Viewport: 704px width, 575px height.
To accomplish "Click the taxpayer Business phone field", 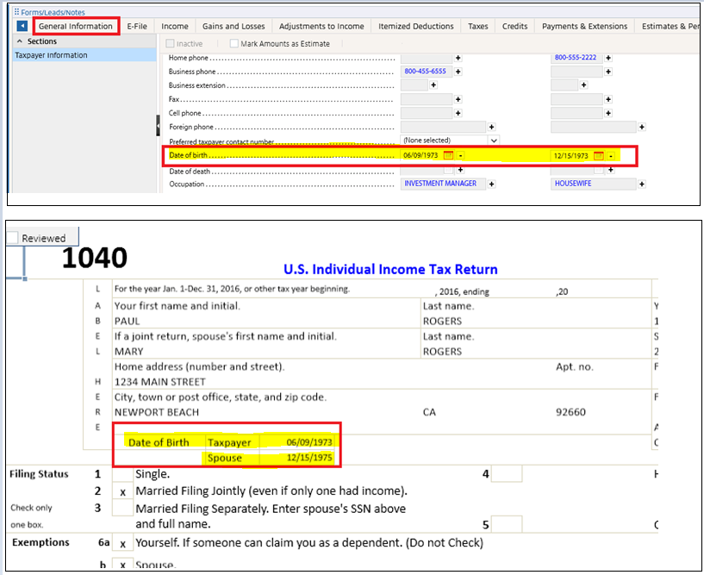I will [427, 72].
